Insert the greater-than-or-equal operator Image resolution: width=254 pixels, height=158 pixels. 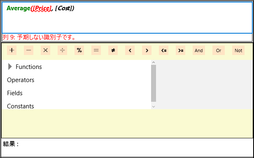tap(180, 50)
